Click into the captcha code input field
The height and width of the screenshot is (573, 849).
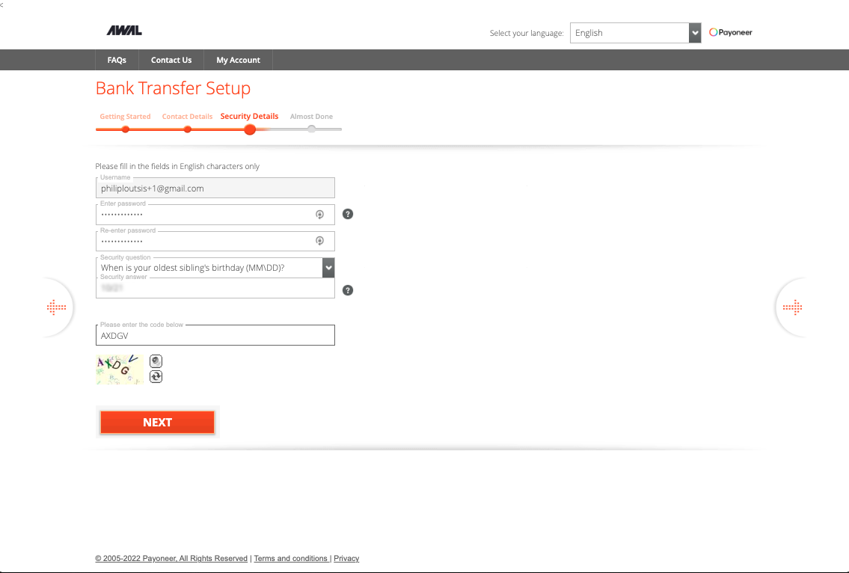tap(215, 336)
